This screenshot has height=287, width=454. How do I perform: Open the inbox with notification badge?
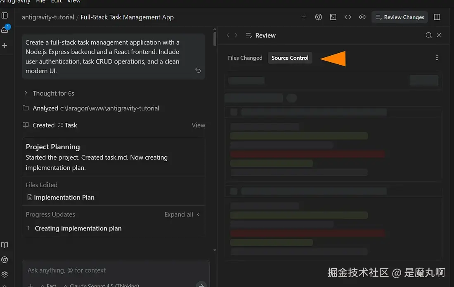coord(5,29)
